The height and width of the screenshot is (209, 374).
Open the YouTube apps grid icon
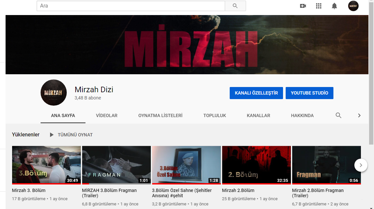click(x=319, y=6)
